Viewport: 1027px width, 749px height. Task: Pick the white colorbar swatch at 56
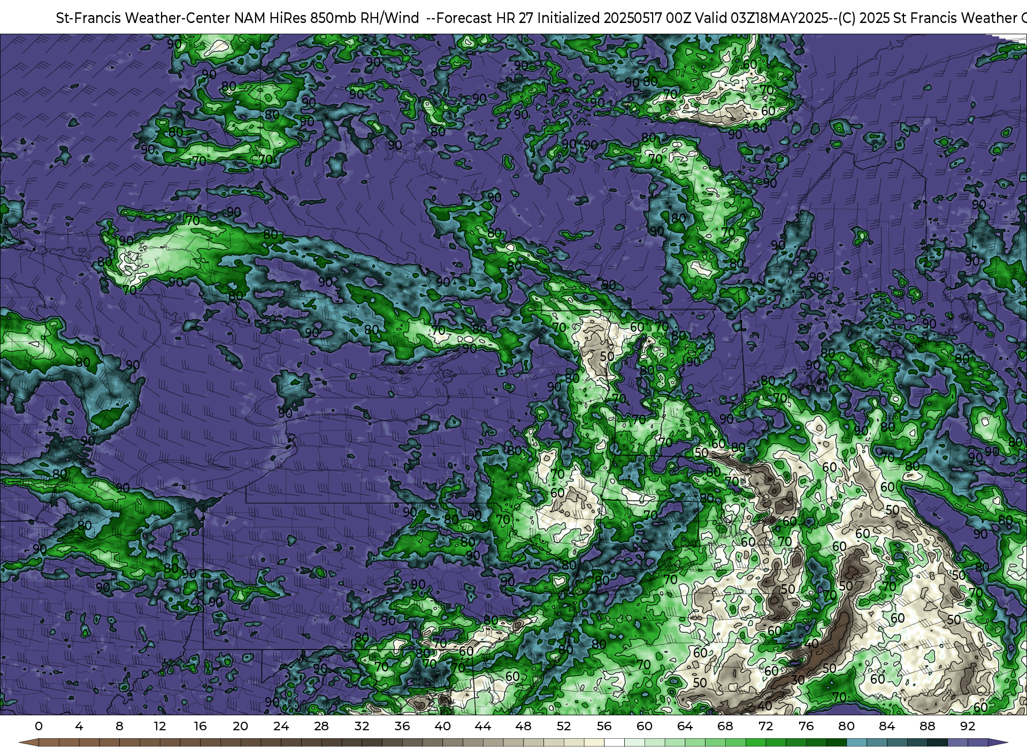[x=614, y=743]
